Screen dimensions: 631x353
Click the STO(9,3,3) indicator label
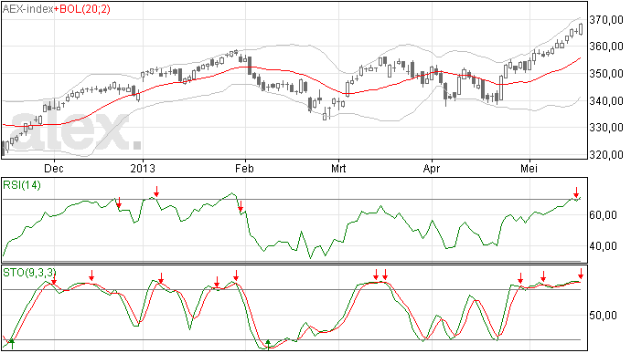tap(29, 273)
